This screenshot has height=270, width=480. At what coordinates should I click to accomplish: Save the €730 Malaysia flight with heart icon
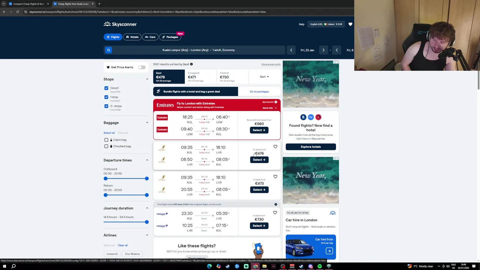pos(275,213)
